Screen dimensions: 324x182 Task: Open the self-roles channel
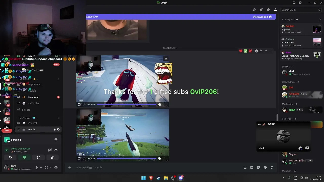point(38,103)
